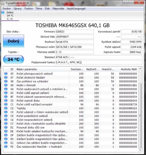146x155 pixels.
Task: Open the Nápověda menu
Action: [x=58, y=9]
